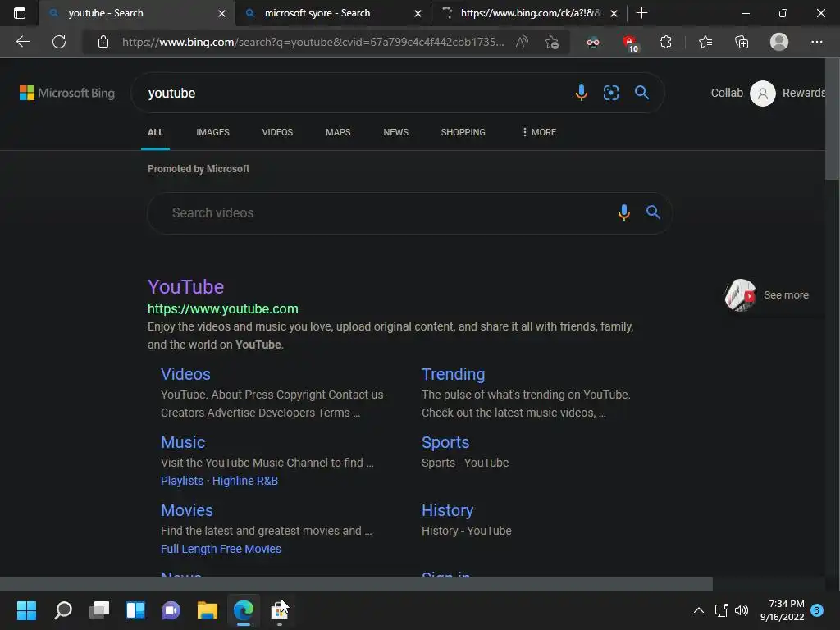Open volume control in system tray
The width and height of the screenshot is (840, 630).
tap(742, 610)
